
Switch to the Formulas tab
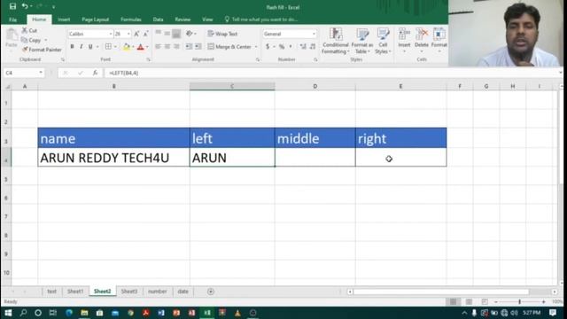[131, 19]
